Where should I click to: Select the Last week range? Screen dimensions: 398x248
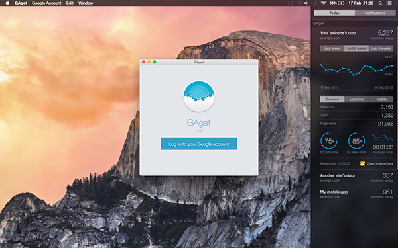click(332, 48)
